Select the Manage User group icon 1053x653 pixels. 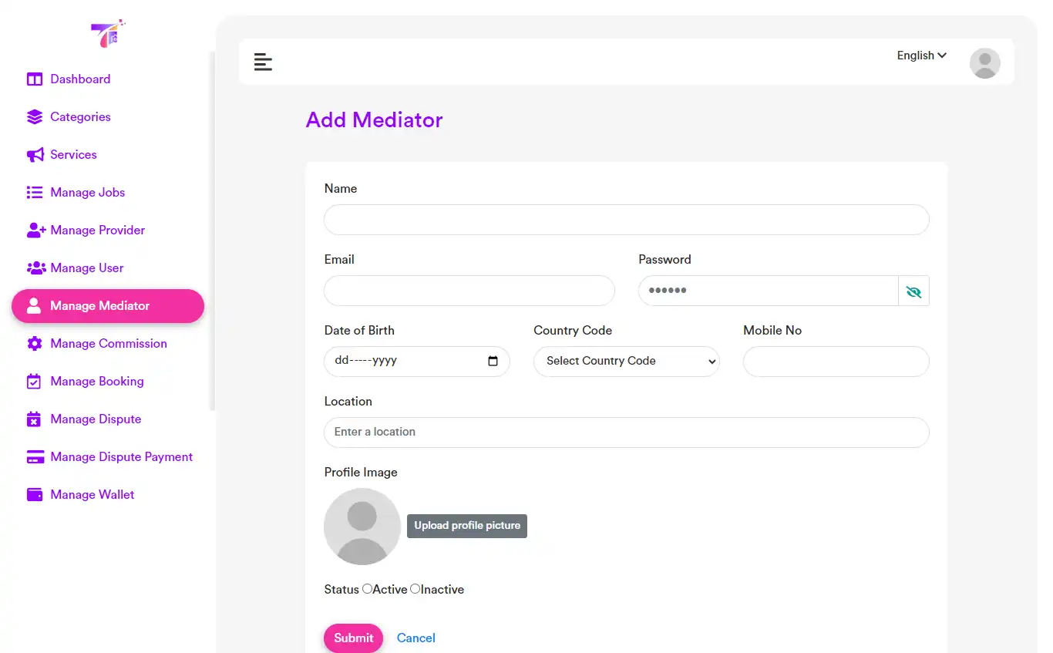[35, 268]
